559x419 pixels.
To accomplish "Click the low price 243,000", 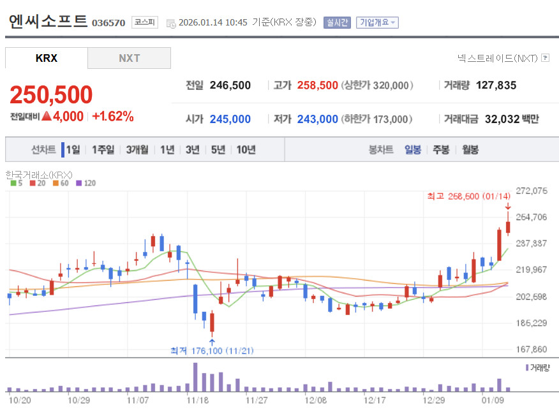I will [317, 119].
